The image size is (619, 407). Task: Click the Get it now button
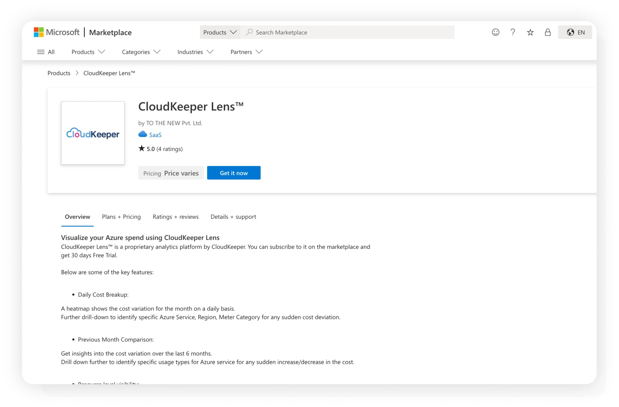234,173
